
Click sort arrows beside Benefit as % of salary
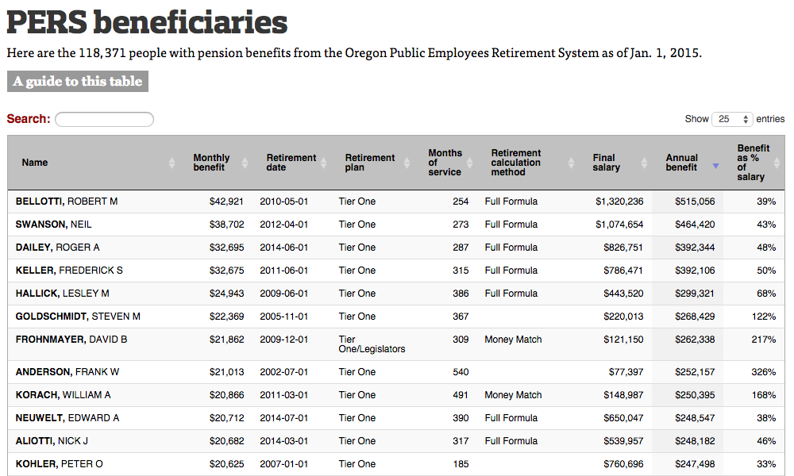778,163
